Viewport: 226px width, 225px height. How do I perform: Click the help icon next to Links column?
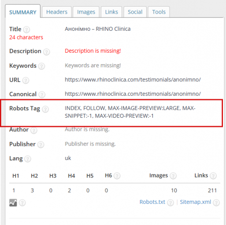(x=213, y=176)
